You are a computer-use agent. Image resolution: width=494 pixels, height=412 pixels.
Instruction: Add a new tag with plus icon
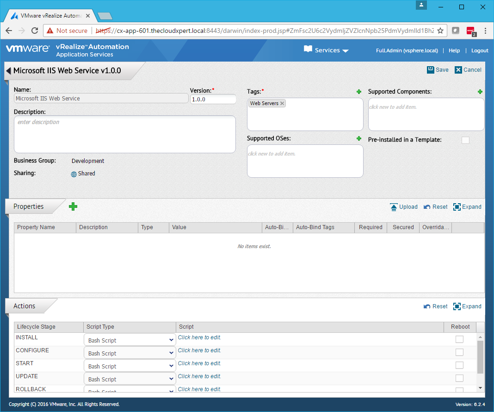[x=359, y=92]
